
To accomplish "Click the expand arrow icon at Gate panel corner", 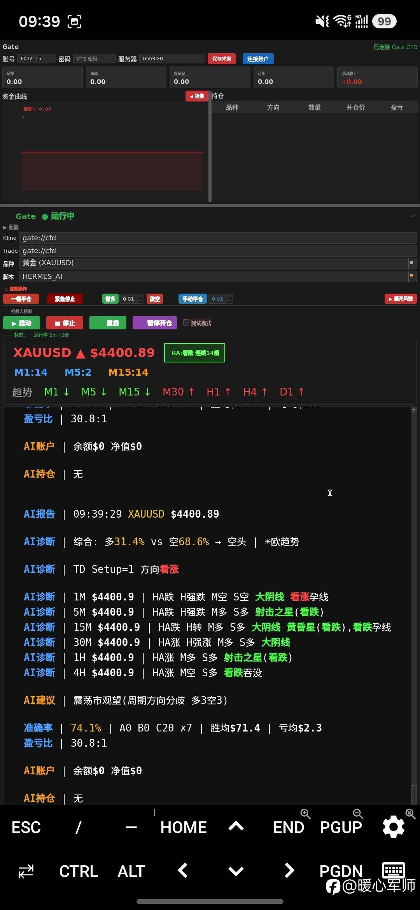I will point(413,215).
